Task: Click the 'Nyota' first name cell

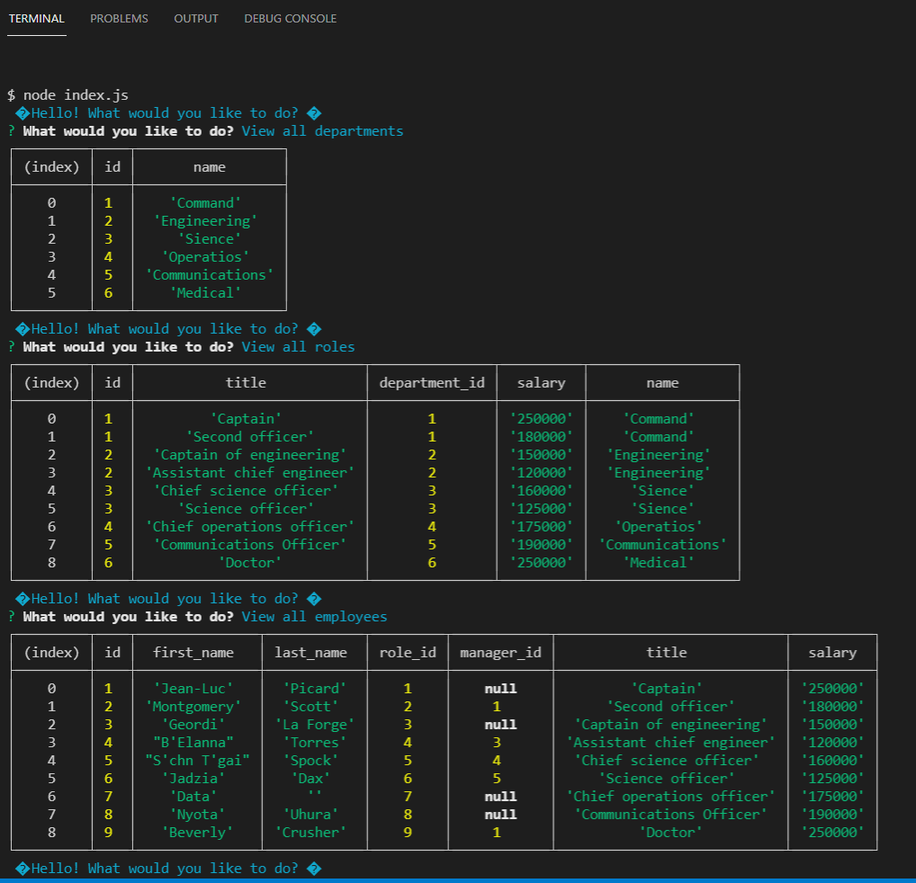Action: click(197, 814)
